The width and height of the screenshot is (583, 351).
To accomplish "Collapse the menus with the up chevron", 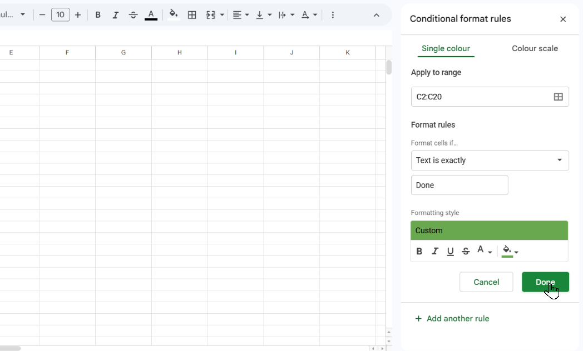I will [376, 15].
